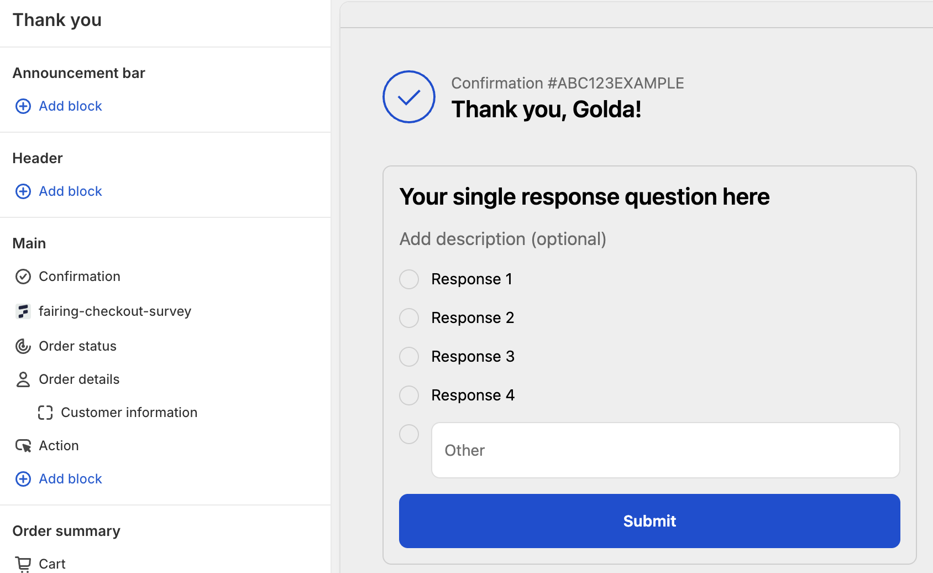The width and height of the screenshot is (933, 573).
Task: Click the fairing-checkout-survey app icon
Action: (23, 311)
